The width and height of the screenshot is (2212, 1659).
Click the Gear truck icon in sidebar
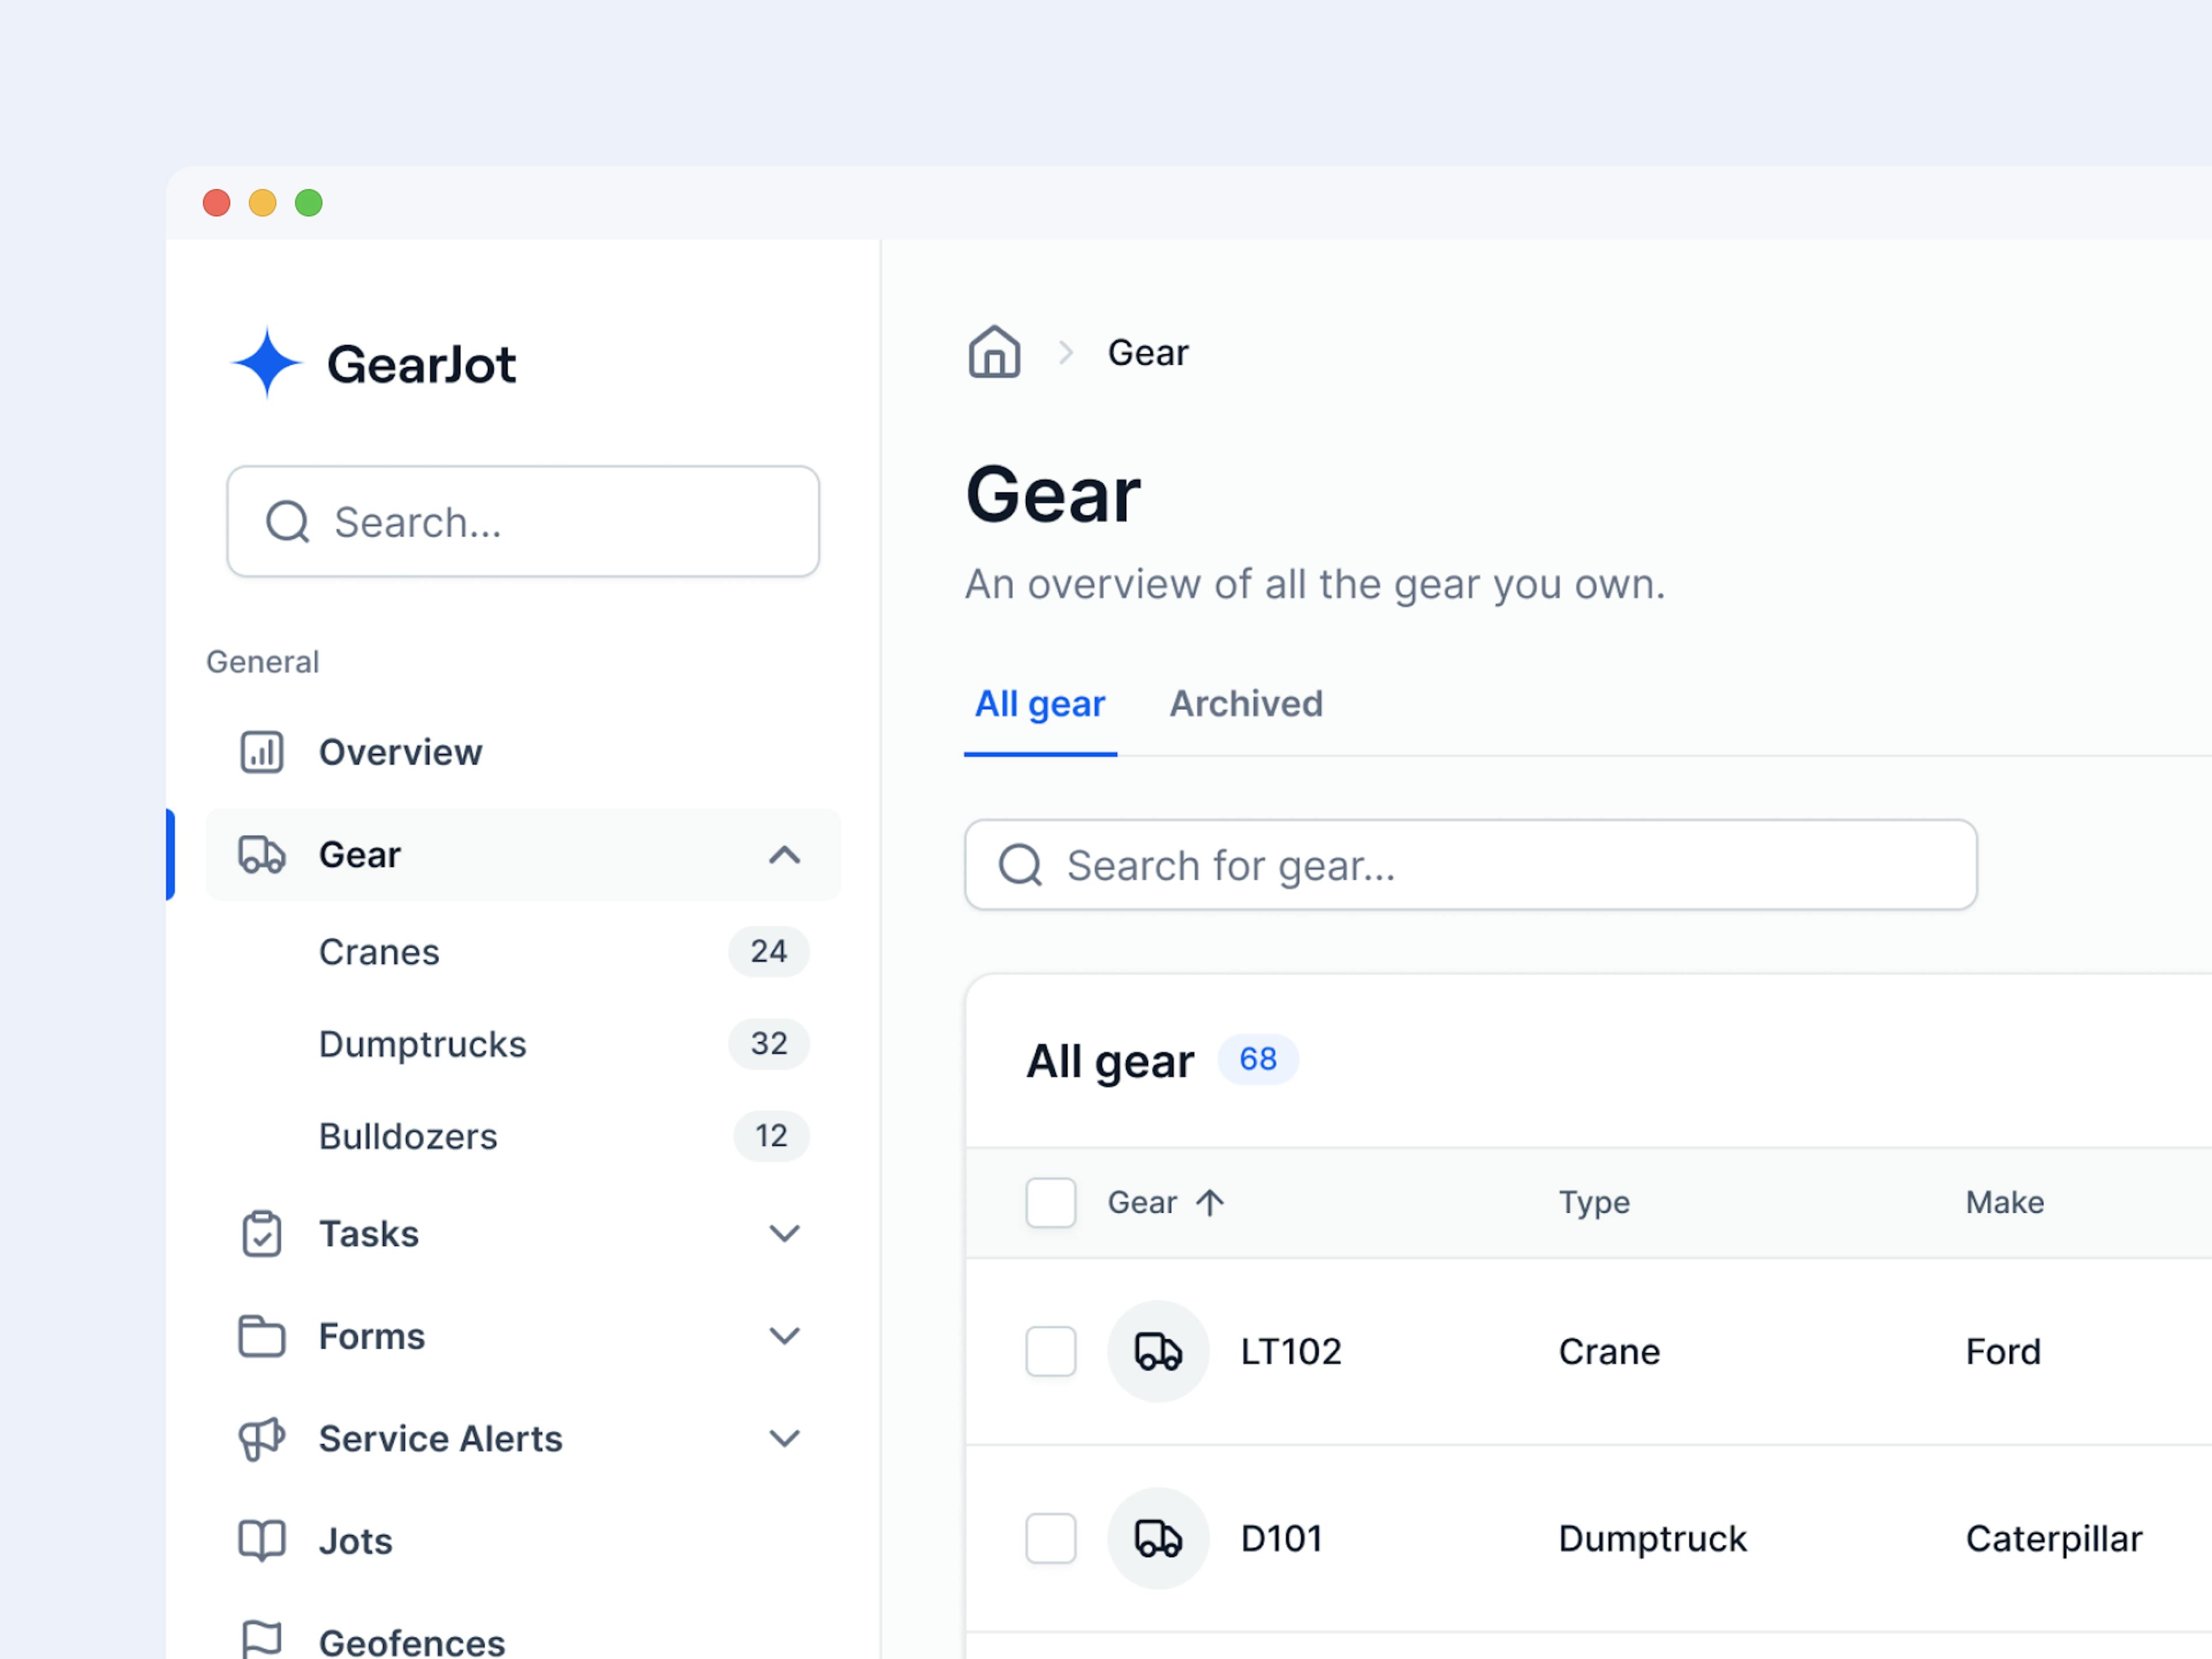tap(262, 855)
